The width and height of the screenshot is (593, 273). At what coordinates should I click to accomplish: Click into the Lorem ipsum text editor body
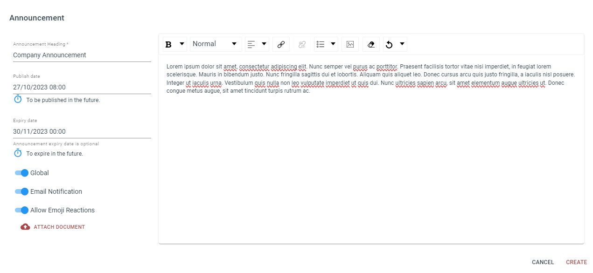click(371, 149)
